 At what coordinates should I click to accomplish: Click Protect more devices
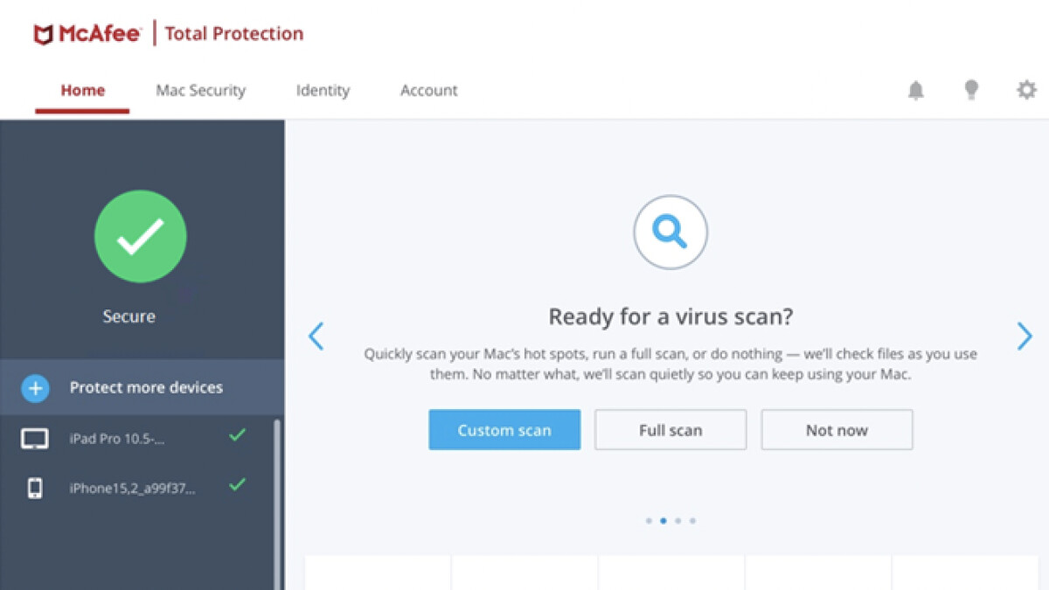pyautogui.click(x=142, y=387)
